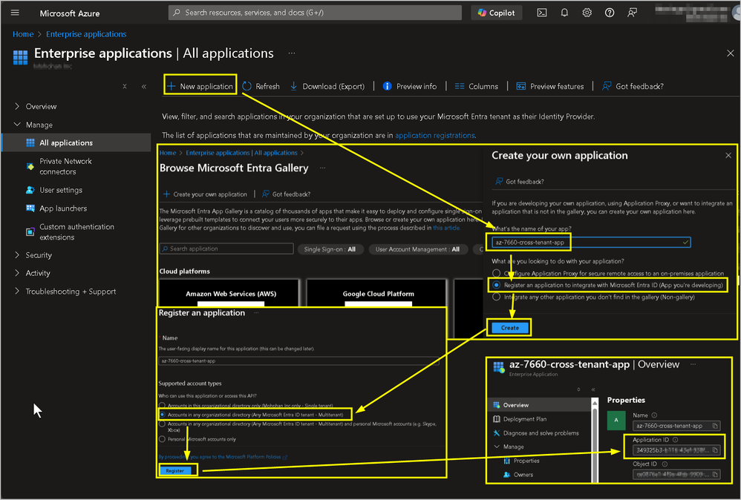Click Refresh in the toolbar
This screenshot has width=741, height=500.
click(x=261, y=86)
